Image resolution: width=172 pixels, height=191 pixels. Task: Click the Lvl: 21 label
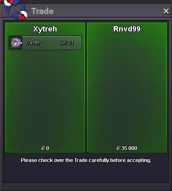(67, 43)
